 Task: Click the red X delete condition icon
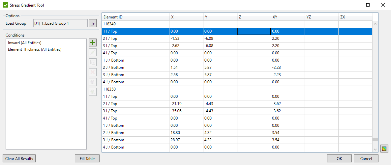(93, 72)
